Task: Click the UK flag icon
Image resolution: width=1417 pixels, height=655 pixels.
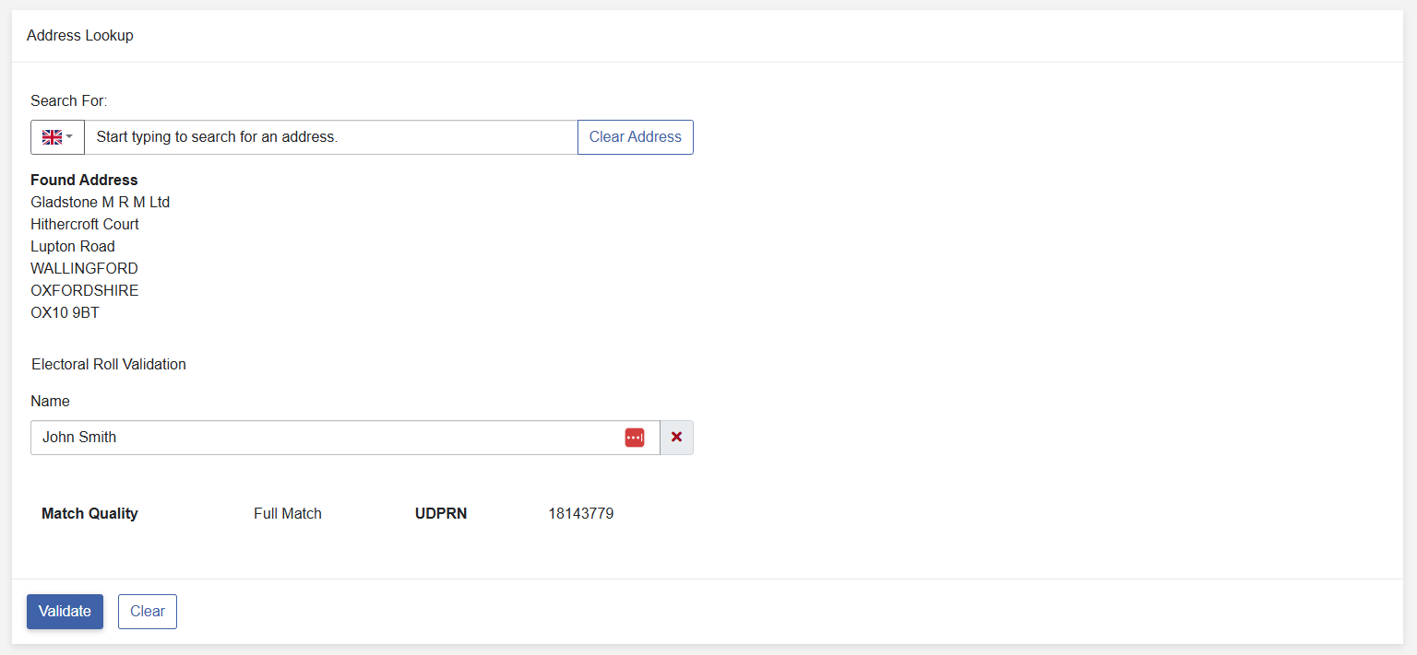Action: point(52,137)
